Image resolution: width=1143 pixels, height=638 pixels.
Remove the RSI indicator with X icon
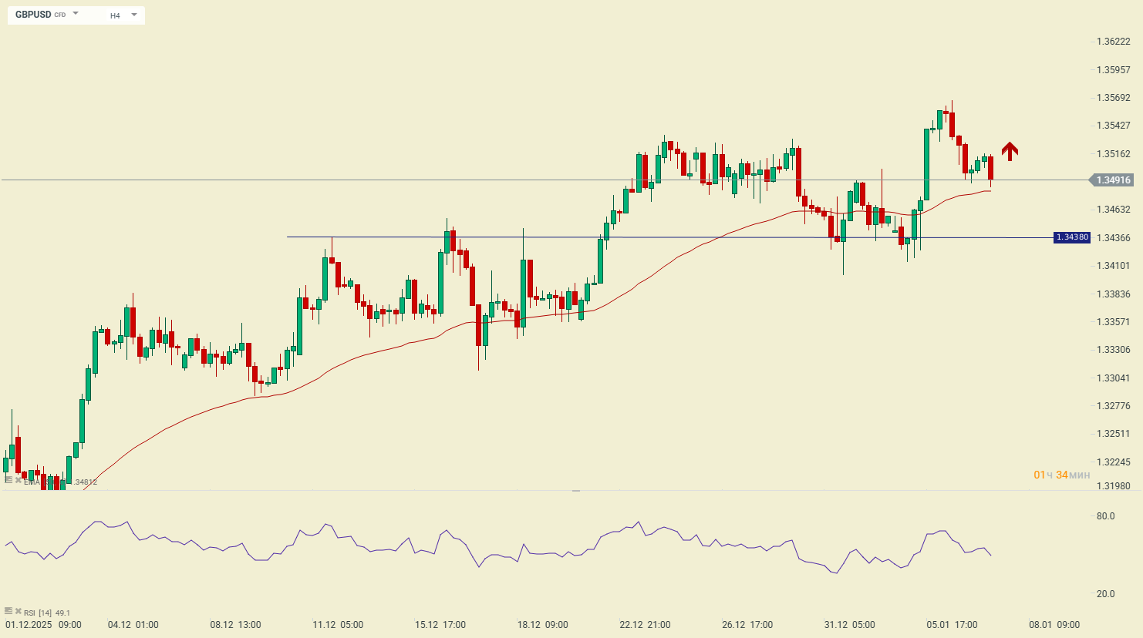click(19, 611)
